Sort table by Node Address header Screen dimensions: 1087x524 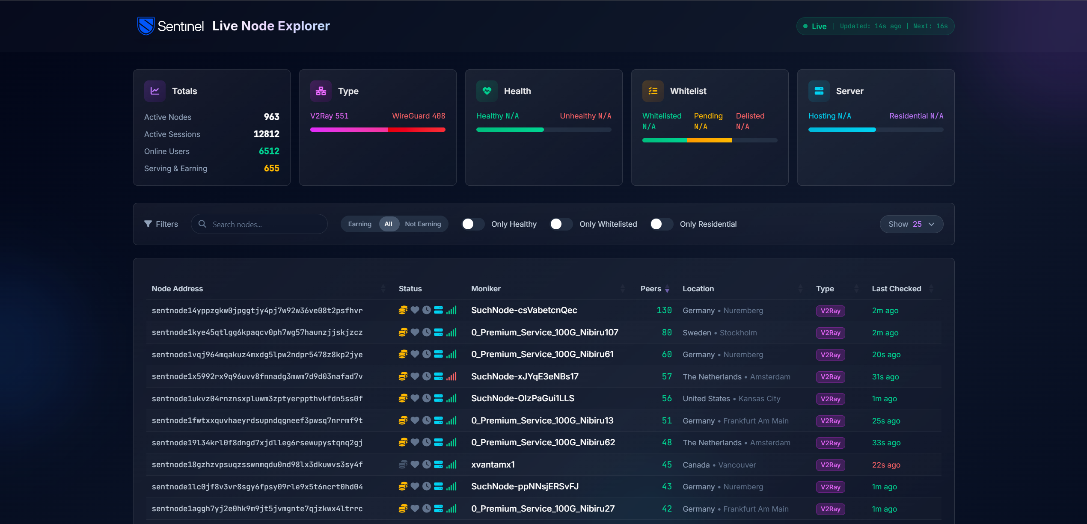[177, 289]
